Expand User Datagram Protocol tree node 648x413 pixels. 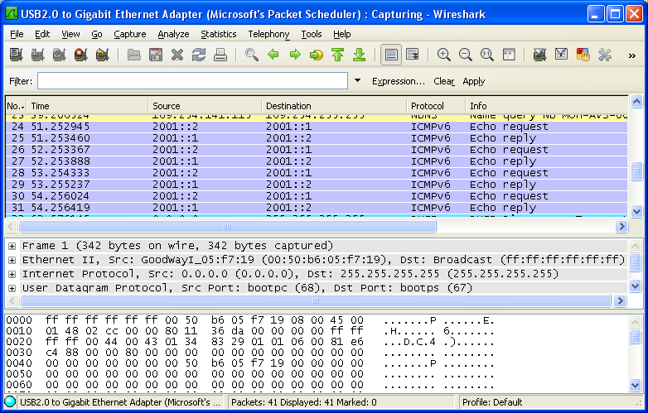12,288
